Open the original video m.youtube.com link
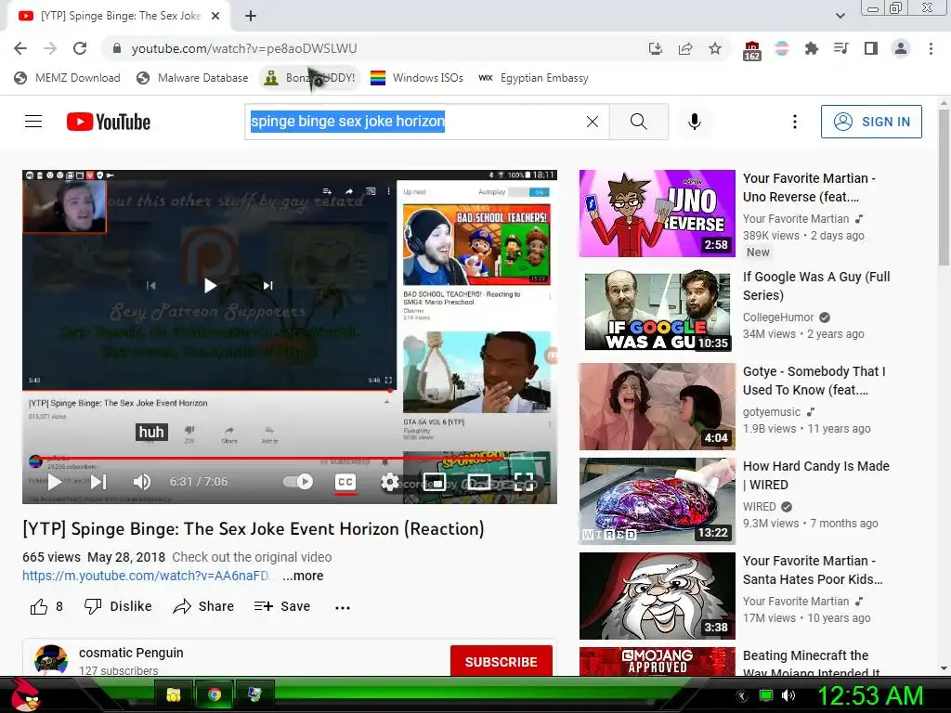The height and width of the screenshot is (713, 951). [x=146, y=576]
